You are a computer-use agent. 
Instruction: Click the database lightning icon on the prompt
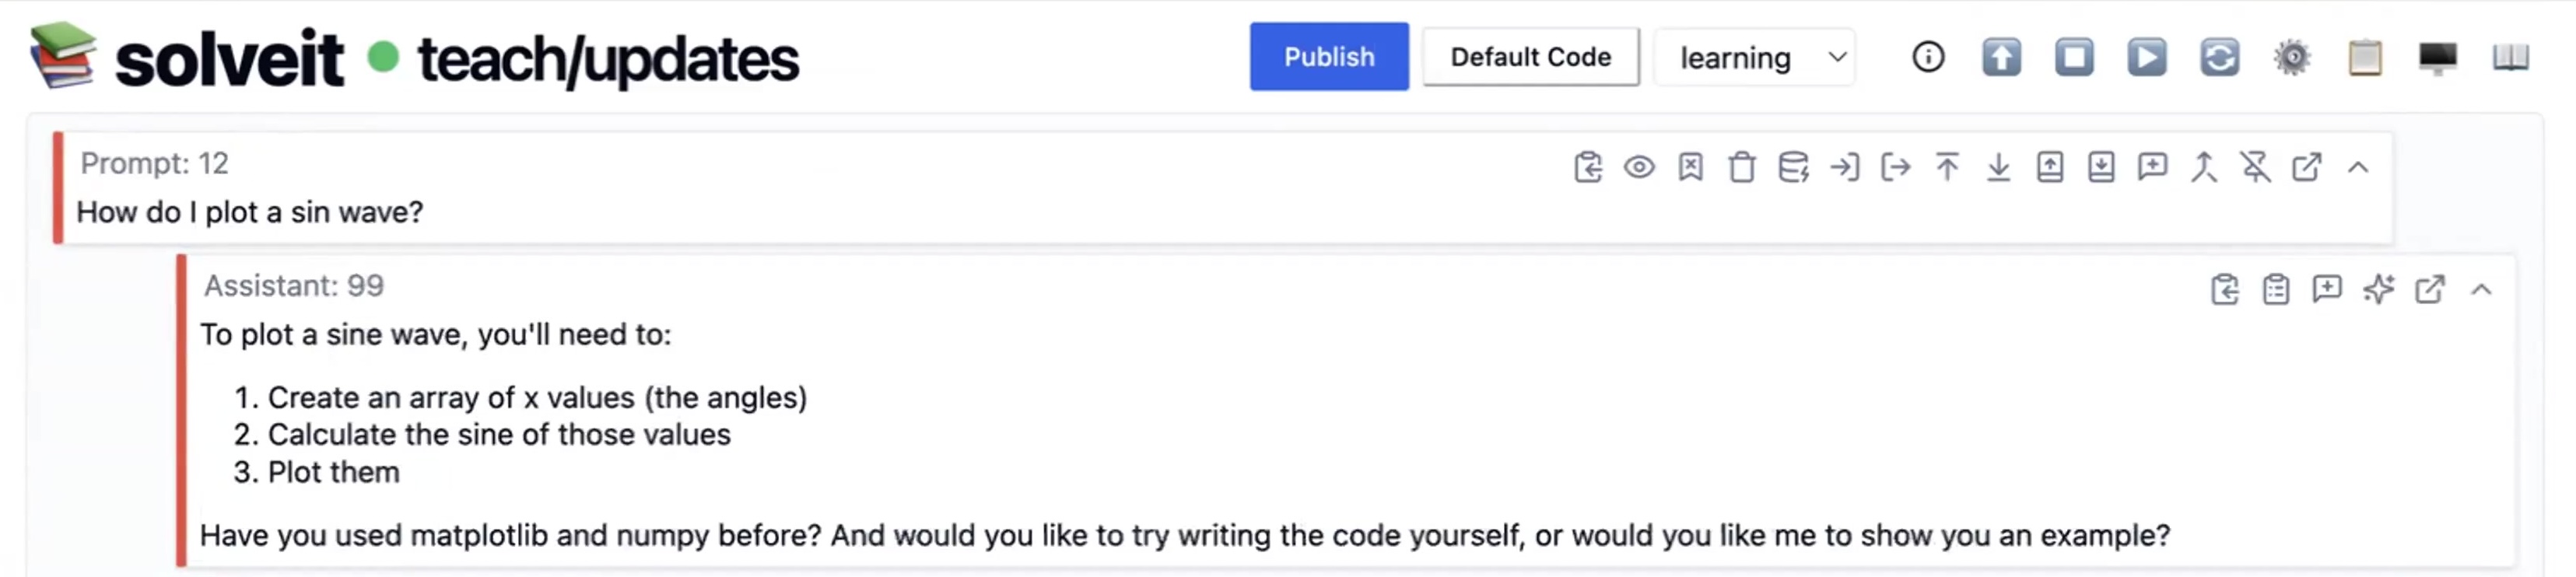click(1793, 167)
